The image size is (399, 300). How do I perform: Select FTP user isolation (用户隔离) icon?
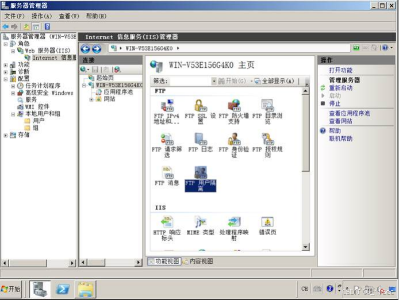coord(200,179)
